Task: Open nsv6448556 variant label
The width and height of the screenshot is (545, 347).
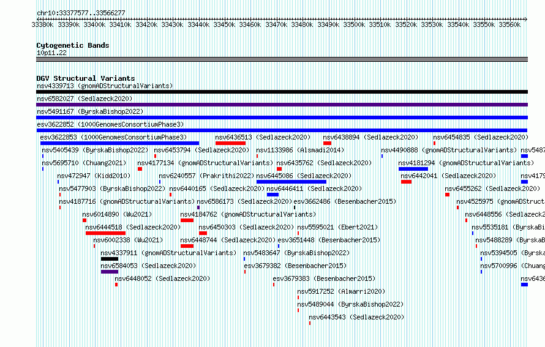Action: pyautogui.click(x=505, y=214)
